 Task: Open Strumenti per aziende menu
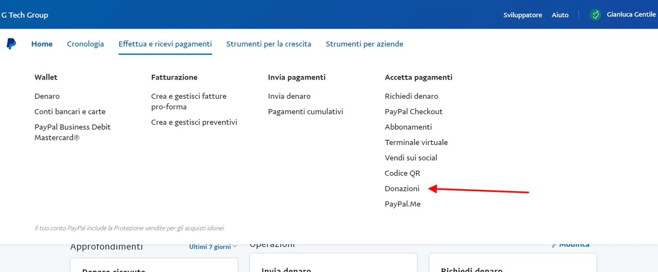(364, 44)
